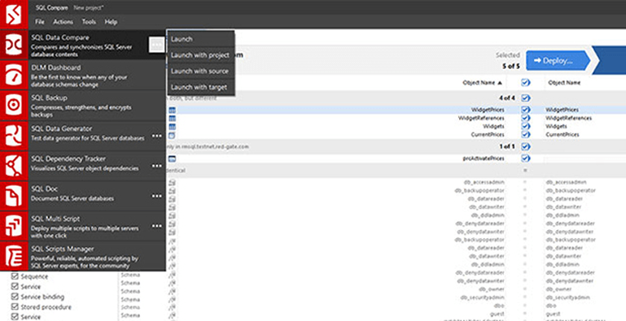Click the SQL Scripts Manager title text
The image size is (626, 321).
[63, 249]
